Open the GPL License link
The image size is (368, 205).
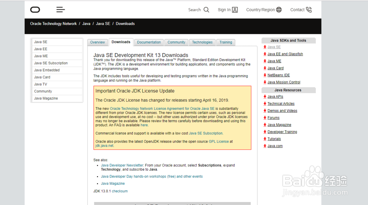click(219, 142)
